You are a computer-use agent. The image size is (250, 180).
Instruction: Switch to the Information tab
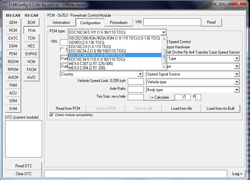[61, 23]
